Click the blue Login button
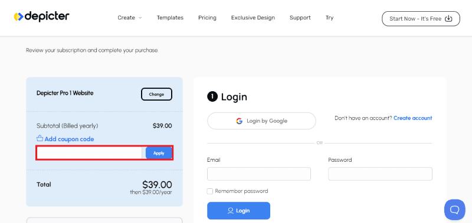Image resolution: width=472 pixels, height=223 pixels. pos(239,211)
